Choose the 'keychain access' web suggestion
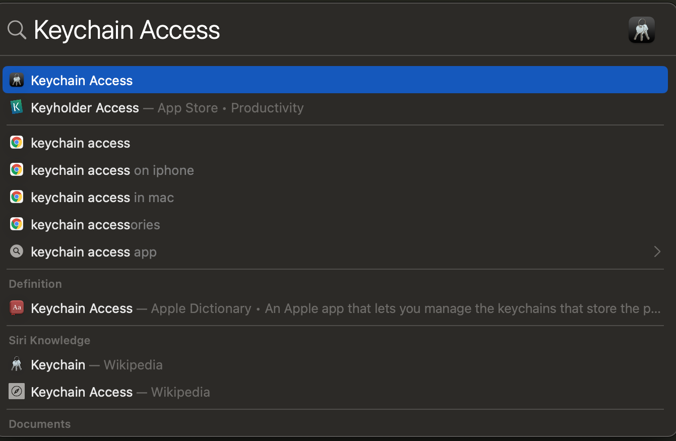 coord(335,143)
